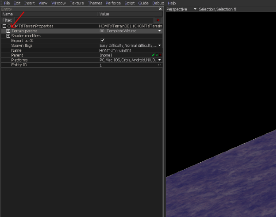
Task: Click the green circle icon in Parent row
Action: coord(157,55)
